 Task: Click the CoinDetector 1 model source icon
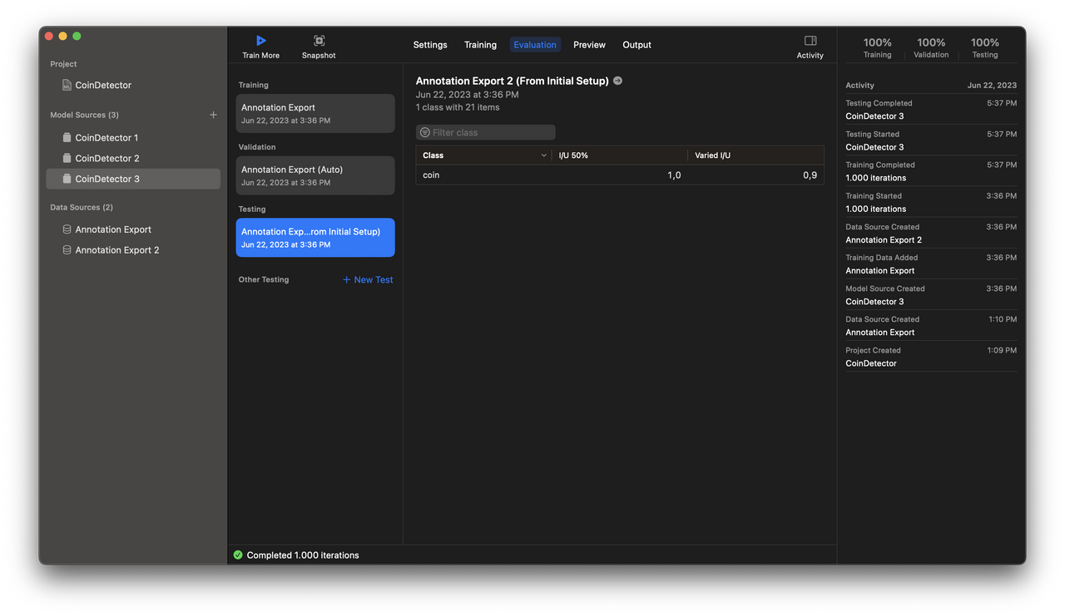(x=67, y=137)
